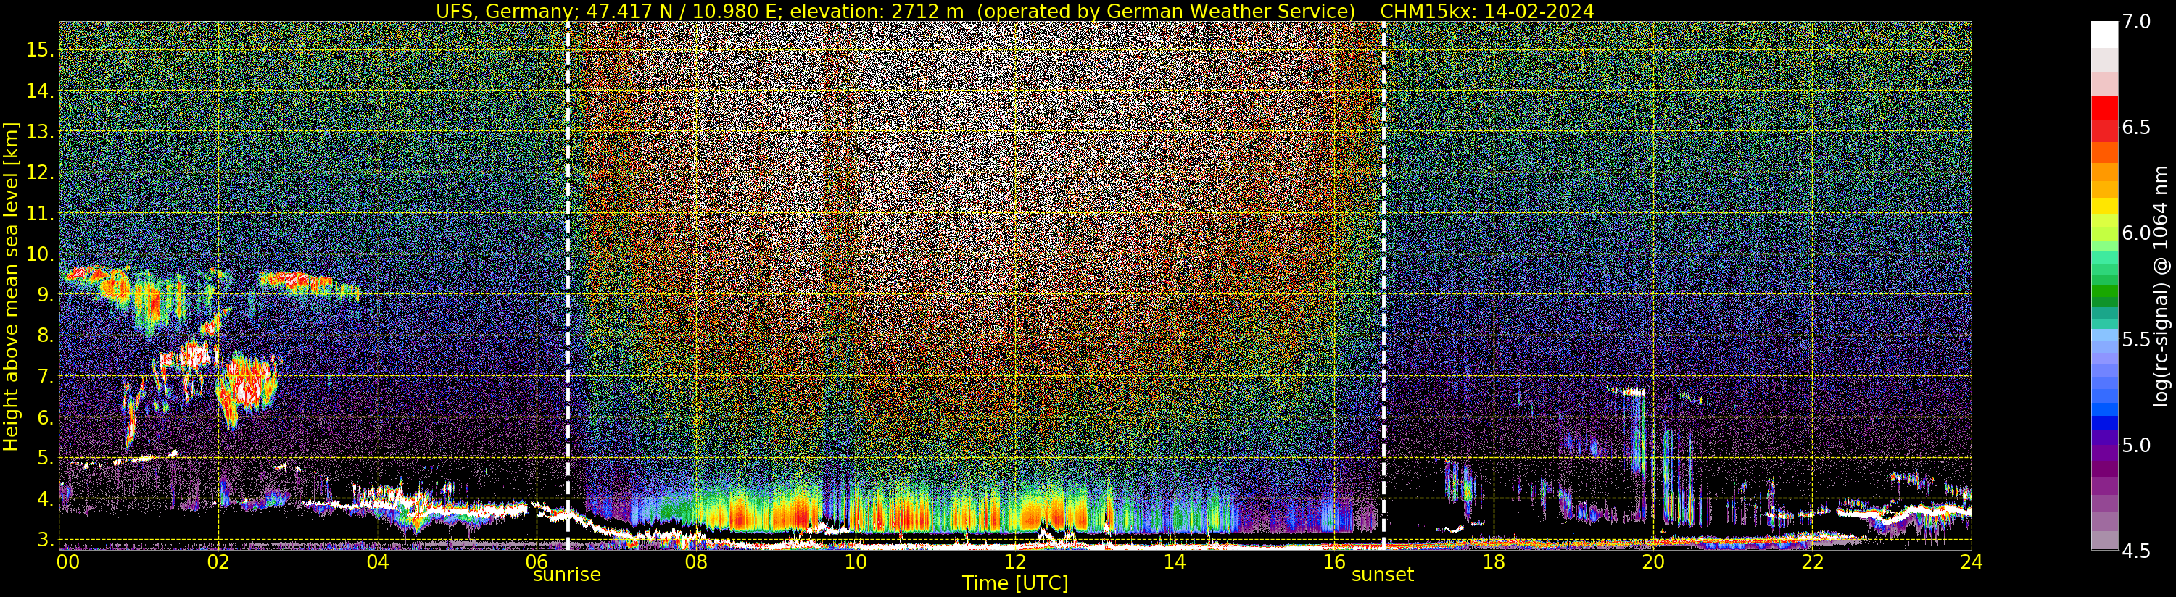Click the "3." tick on the height axis
This screenshot has height=597, width=2176.
[45, 540]
